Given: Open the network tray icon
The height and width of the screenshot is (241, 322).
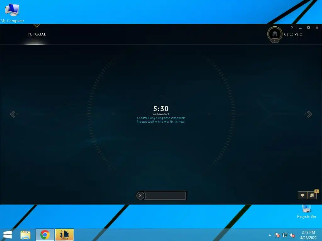Looking at the screenshot, I should point(285,235).
